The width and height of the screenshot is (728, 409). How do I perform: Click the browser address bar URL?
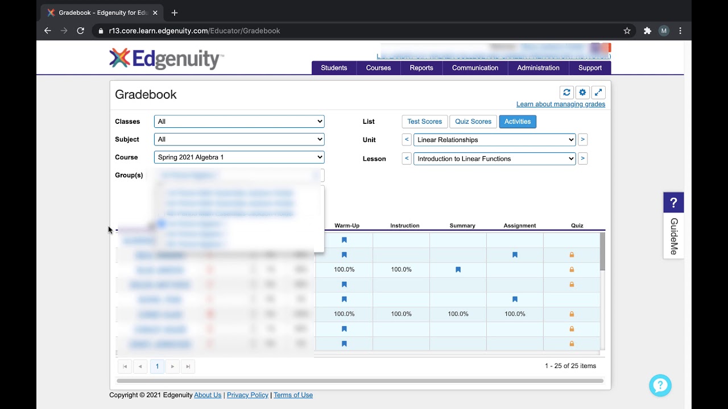click(195, 31)
